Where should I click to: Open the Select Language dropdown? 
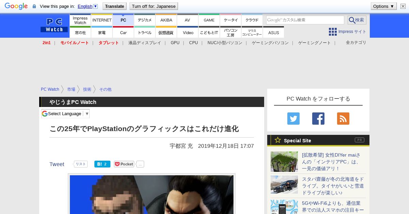pyautogui.click(x=65, y=113)
